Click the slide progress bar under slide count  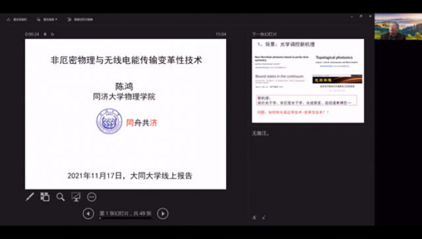click(125, 218)
